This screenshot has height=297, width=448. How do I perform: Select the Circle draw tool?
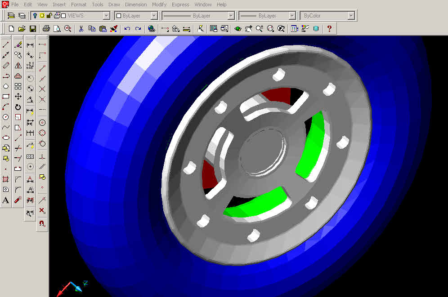[6, 117]
